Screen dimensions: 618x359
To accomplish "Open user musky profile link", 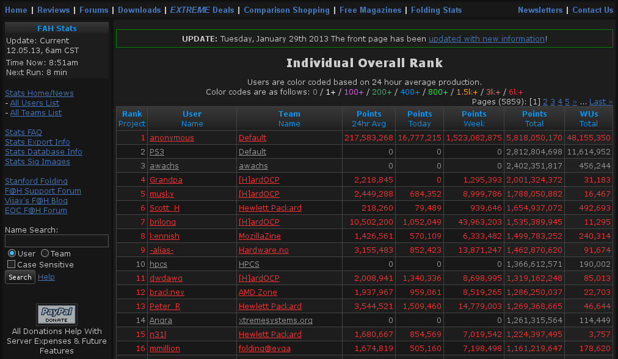I will [162, 194].
